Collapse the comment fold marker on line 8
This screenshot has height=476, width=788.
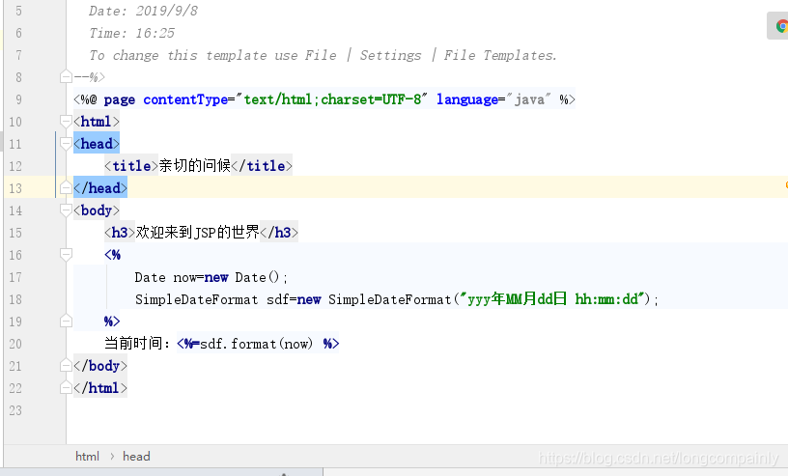coord(66,77)
